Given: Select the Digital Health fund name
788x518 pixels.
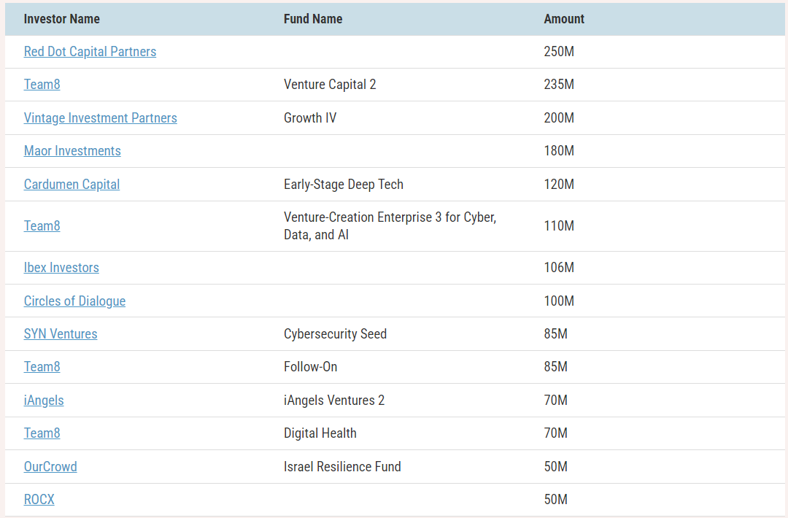Looking at the screenshot, I should (320, 433).
